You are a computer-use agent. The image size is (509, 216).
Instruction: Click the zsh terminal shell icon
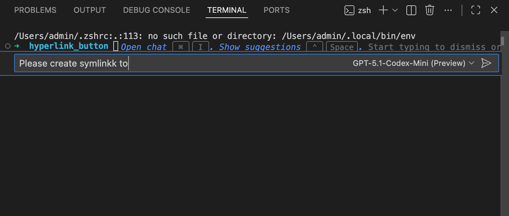pyautogui.click(x=349, y=11)
